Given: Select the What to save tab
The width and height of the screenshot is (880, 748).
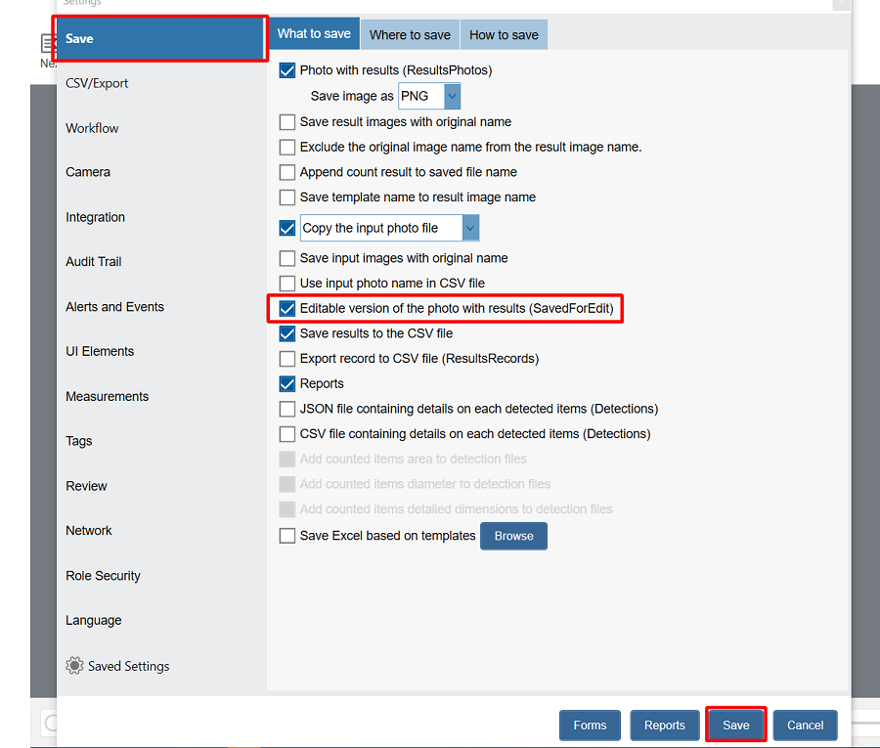Looking at the screenshot, I should pos(314,33).
